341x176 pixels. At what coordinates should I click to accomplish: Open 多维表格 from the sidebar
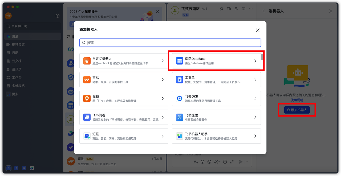pos(33,86)
